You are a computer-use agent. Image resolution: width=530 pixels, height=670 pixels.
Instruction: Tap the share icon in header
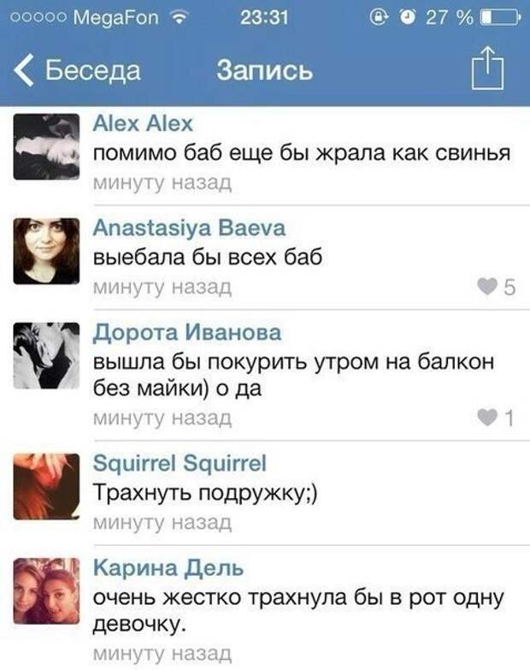tap(487, 68)
